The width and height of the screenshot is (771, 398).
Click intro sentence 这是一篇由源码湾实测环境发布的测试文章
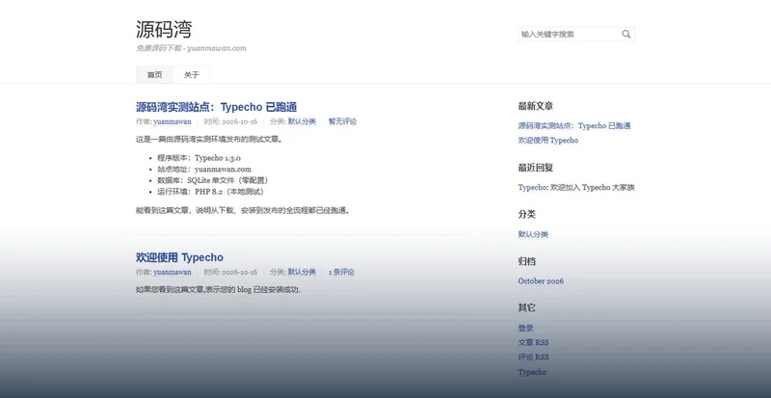[209, 139]
